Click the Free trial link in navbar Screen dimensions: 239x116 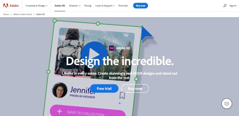click(123, 6)
